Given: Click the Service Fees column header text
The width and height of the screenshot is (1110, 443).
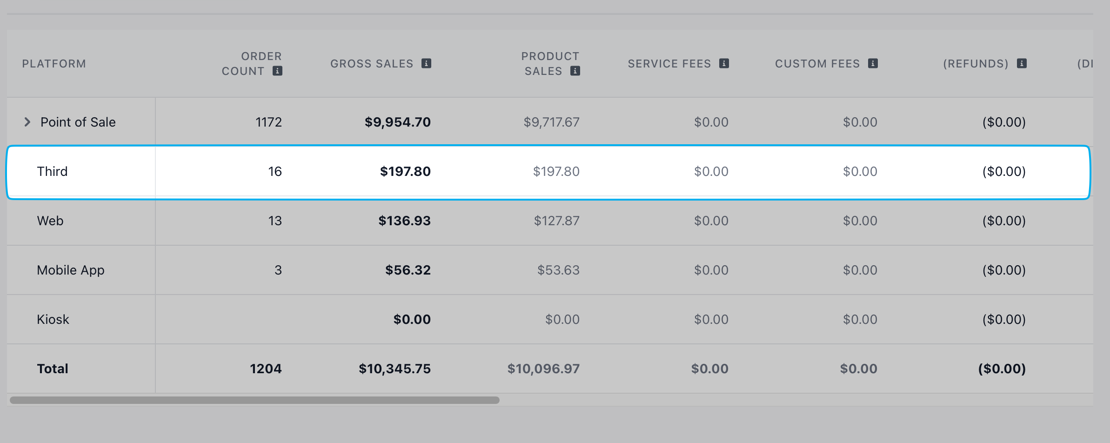Looking at the screenshot, I should (x=669, y=64).
